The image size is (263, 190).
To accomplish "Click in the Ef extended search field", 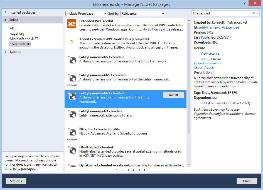I will coord(222,13).
